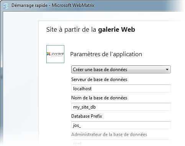The image size is (185, 146).
Task: Click the 'Serveur de base de données' field containing localhost
Action: [121, 88]
